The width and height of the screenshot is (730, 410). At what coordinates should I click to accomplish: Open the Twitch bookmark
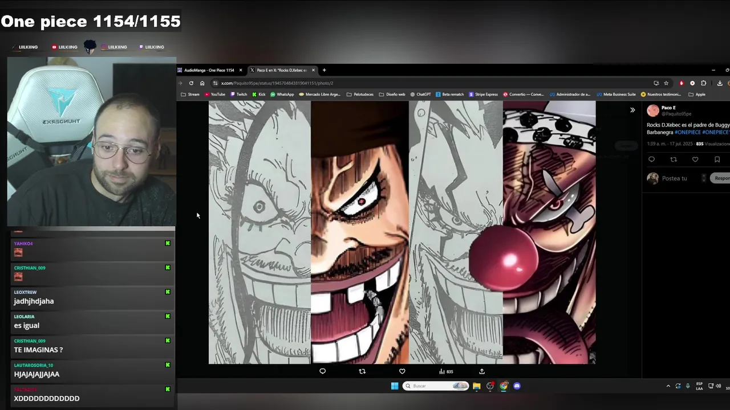(239, 95)
